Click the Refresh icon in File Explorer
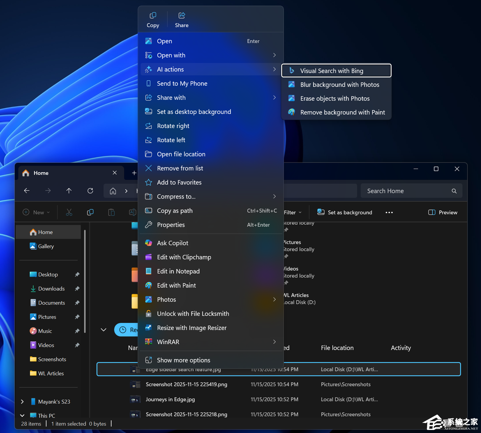Image resolution: width=481 pixels, height=433 pixels. pyautogui.click(x=90, y=191)
